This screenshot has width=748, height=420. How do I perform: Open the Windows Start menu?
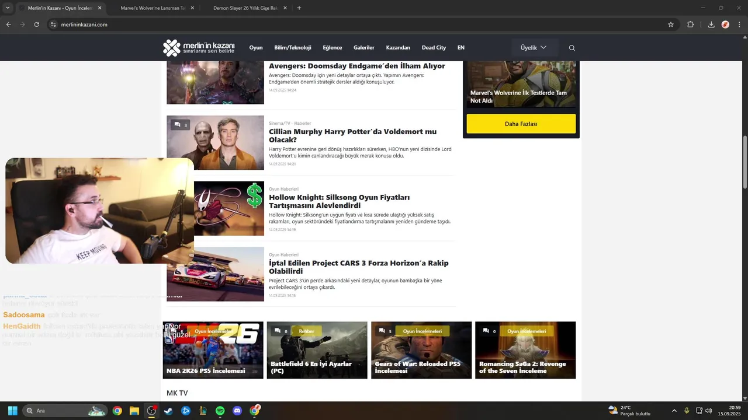[x=13, y=411]
